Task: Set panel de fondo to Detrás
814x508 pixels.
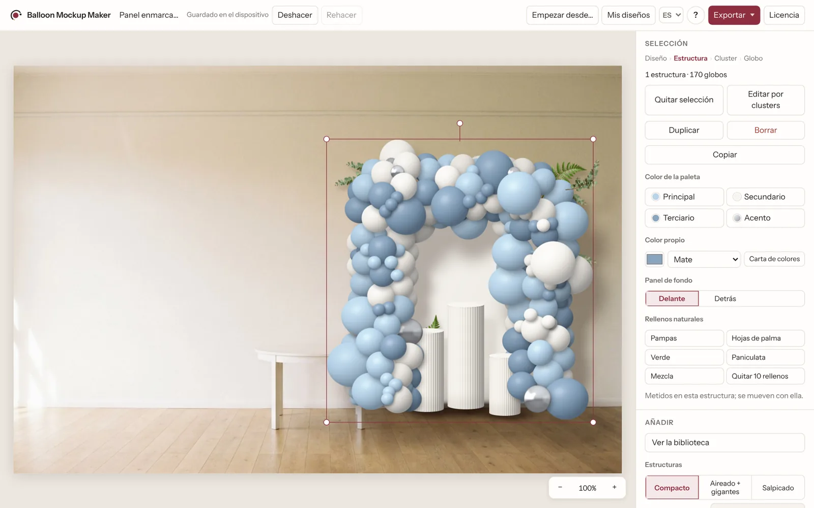Action: [725, 299]
